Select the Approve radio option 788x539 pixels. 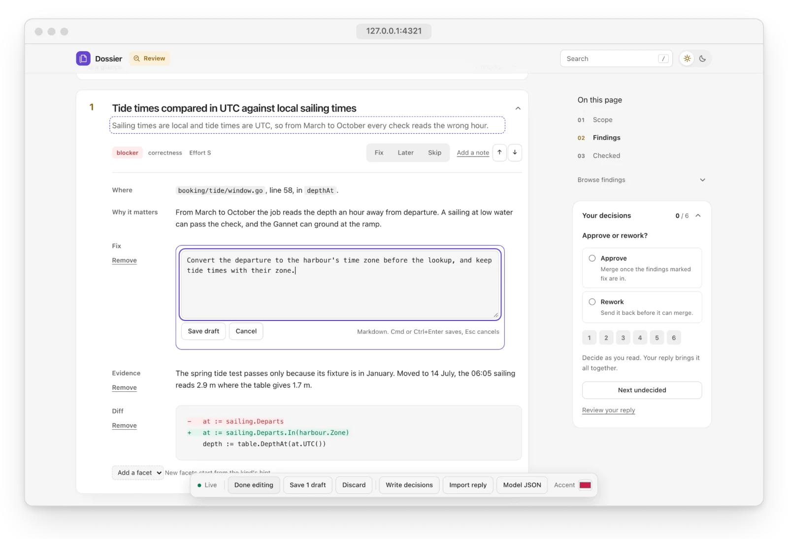click(x=592, y=258)
